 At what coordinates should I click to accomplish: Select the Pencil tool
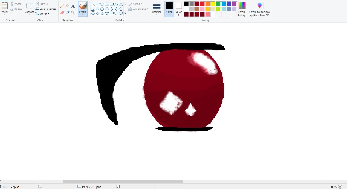click(x=62, y=6)
